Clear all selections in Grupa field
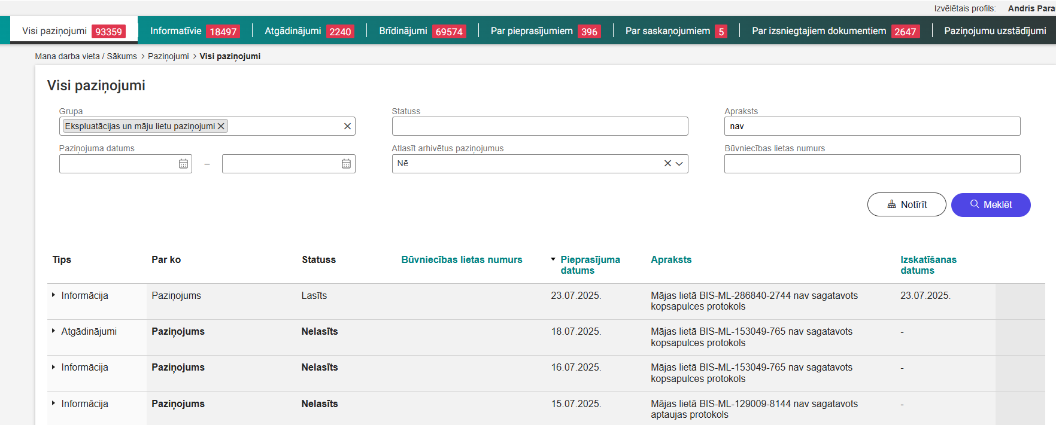 point(347,126)
